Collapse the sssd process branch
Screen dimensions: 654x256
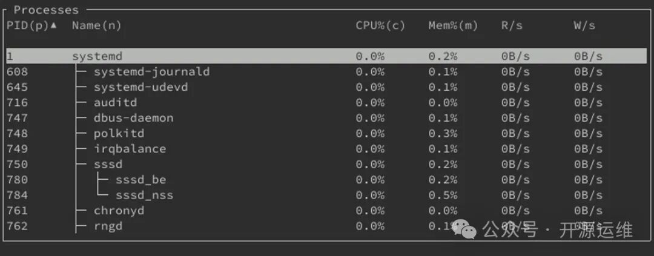[108, 164]
